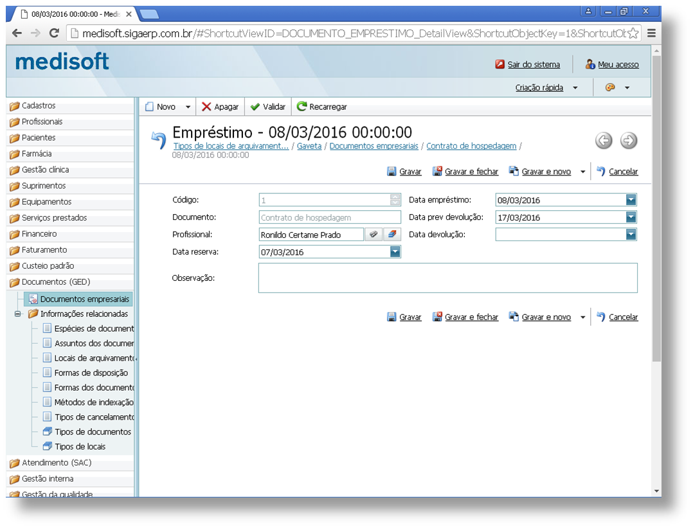Image resolution: width=693 pixels, height=529 pixels.
Task: Click the Apagar delete icon
Action: [x=207, y=106]
